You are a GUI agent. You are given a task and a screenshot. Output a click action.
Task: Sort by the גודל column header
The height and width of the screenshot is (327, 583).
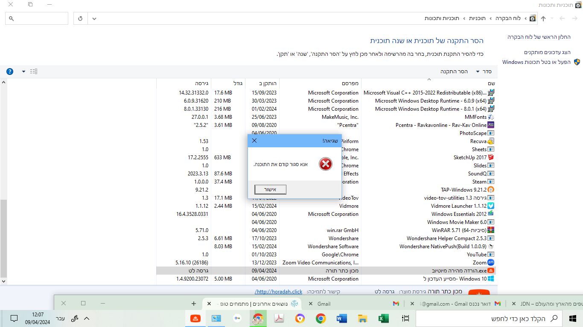click(228, 83)
